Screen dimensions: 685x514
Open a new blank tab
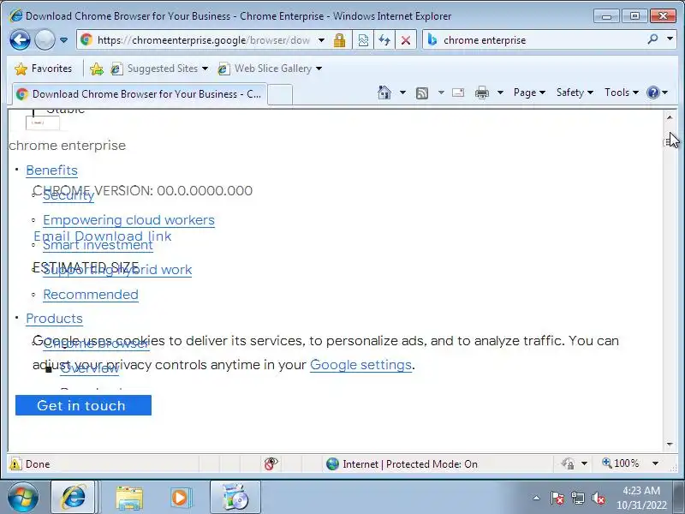coord(280,94)
